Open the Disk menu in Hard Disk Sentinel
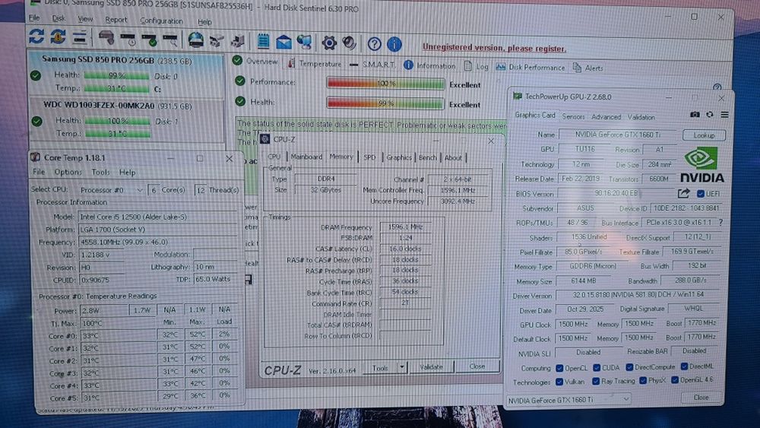 click(x=59, y=18)
